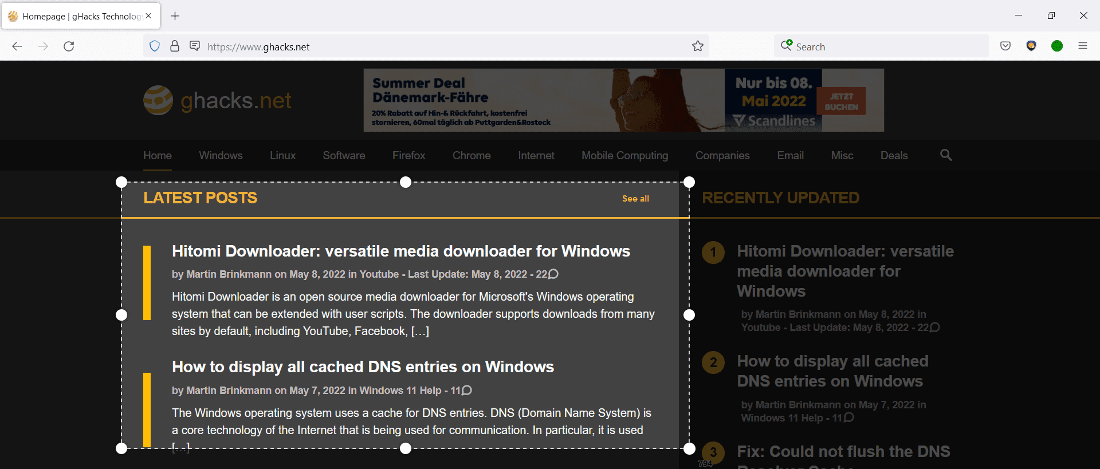Open the Mobile Computing category
1100x469 pixels.
point(625,156)
